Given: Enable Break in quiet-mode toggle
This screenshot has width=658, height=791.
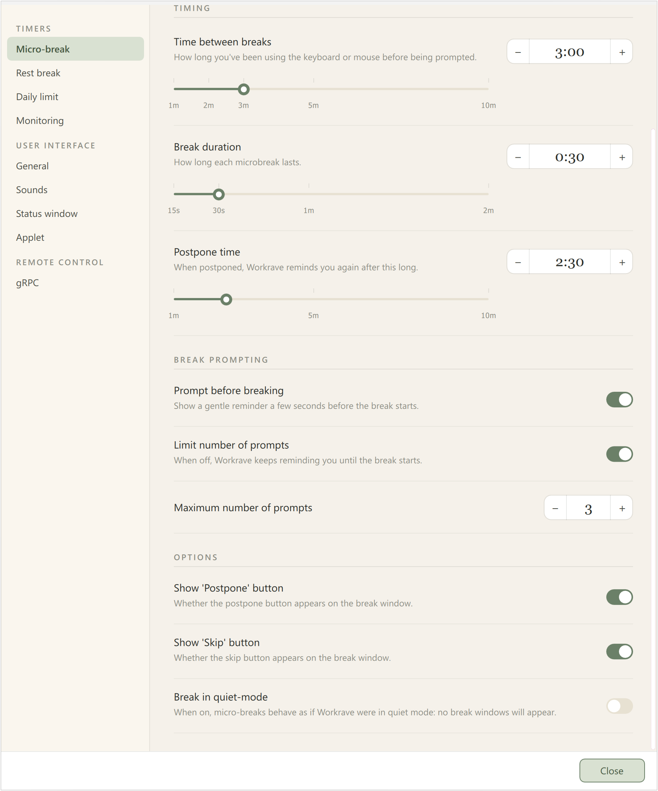Looking at the screenshot, I should [x=620, y=707].
